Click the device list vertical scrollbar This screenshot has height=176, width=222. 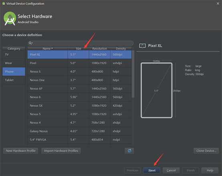pos(133,74)
